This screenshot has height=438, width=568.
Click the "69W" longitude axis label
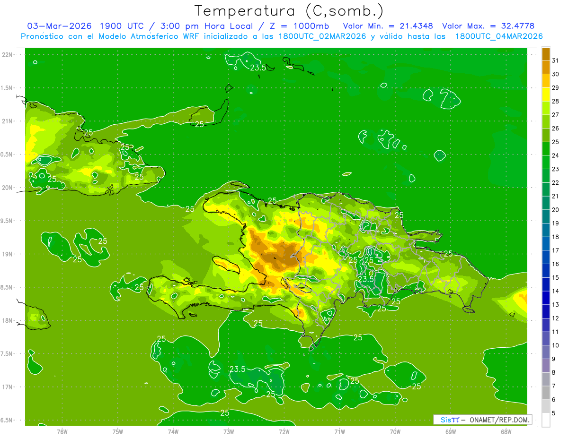coord(451,432)
